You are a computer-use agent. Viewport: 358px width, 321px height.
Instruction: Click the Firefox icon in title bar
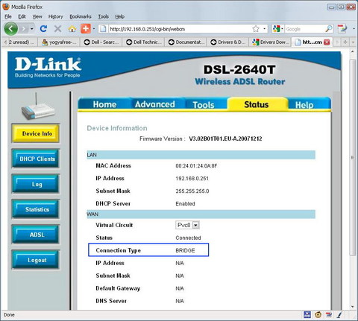(x=6, y=7)
